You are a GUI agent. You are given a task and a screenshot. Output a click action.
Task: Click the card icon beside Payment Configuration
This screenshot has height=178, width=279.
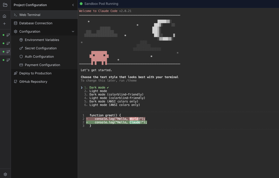click(21, 65)
